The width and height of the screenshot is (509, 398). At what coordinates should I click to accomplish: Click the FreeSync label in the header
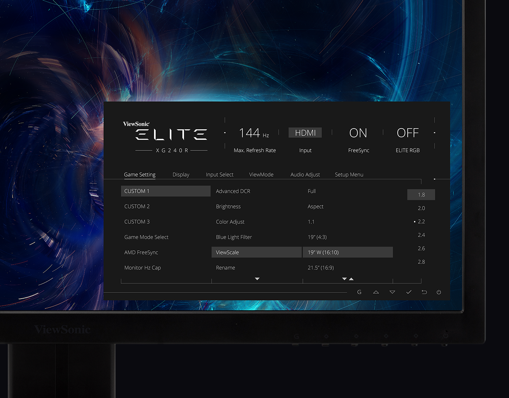[x=359, y=150]
